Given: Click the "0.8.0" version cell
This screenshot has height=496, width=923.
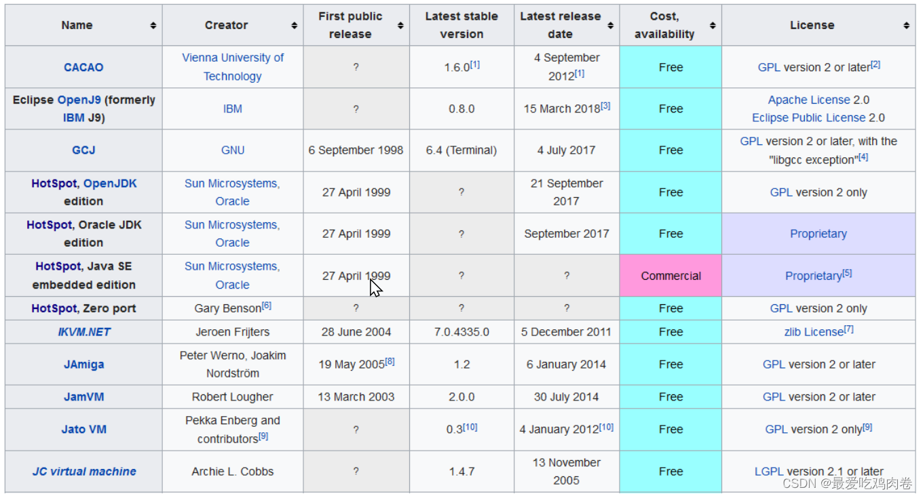Looking at the screenshot, I should [461, 108].
